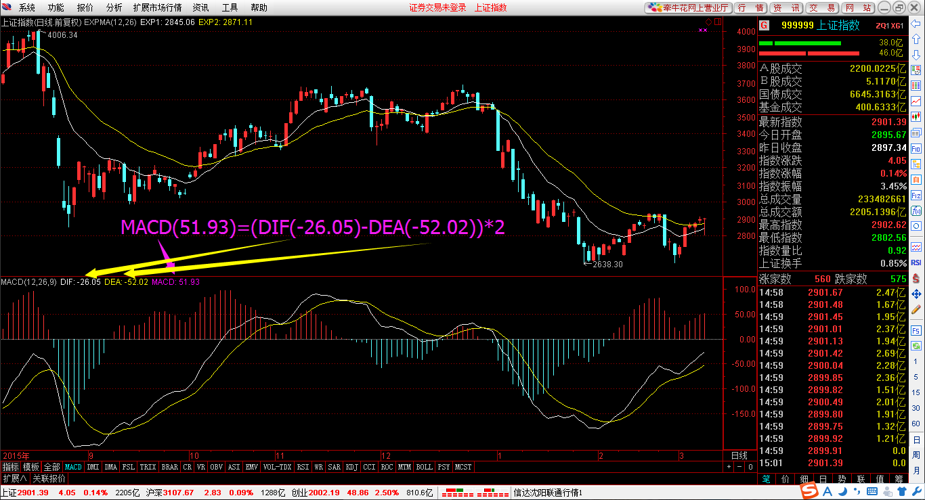
Task: Open the 扩展市场行情 menu
Action: click(x=158, y=7)
